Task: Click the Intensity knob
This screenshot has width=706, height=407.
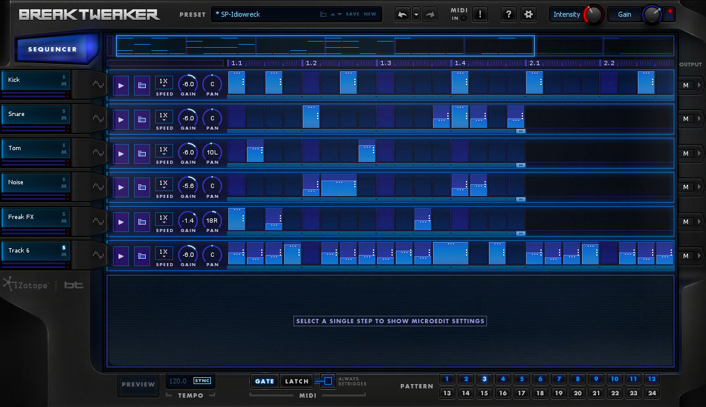Action: [594, 15]
